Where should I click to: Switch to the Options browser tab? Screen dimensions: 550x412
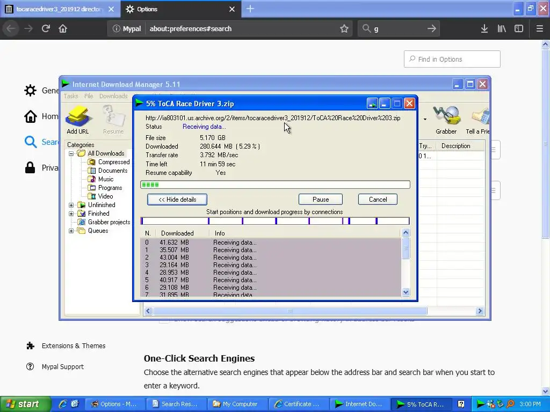click(180, 9)
